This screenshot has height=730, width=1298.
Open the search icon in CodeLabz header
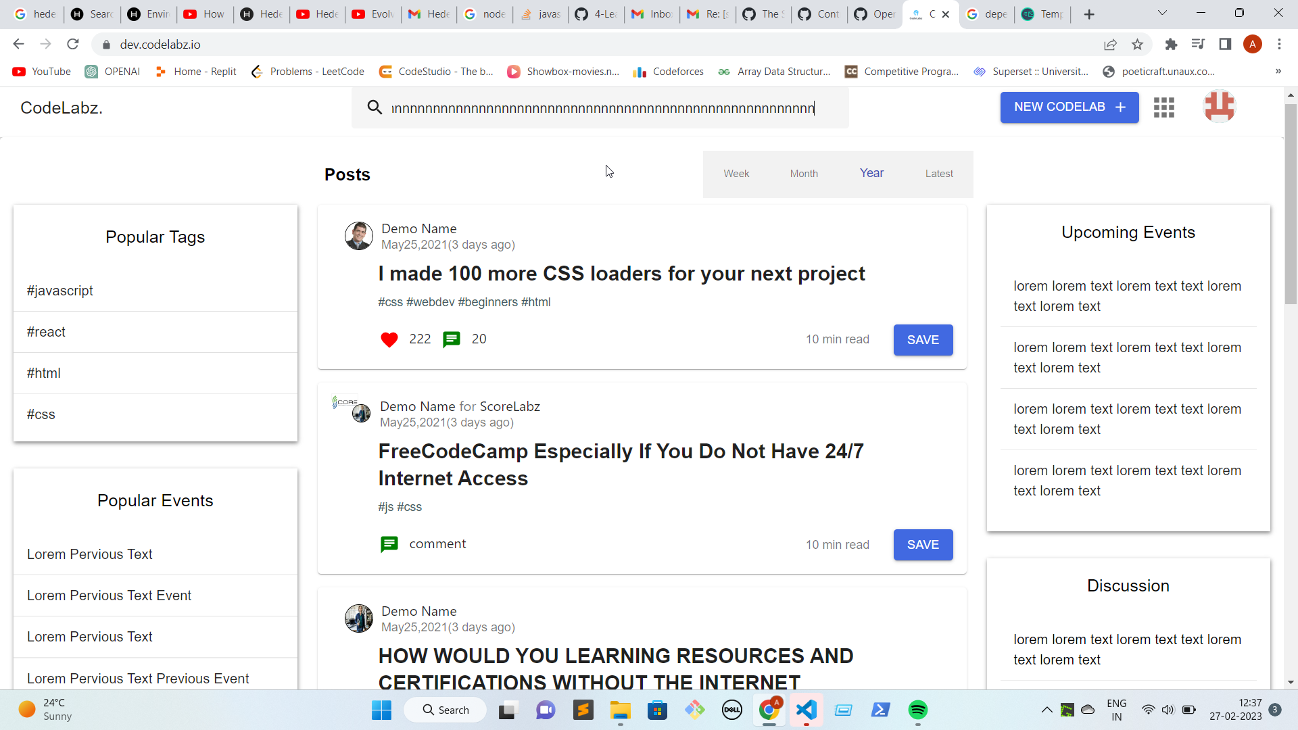(x=375, y=107)
